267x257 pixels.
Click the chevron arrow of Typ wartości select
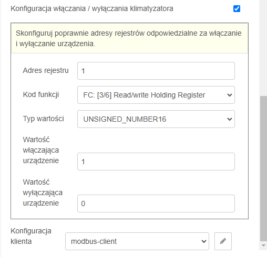coord(229,119)
